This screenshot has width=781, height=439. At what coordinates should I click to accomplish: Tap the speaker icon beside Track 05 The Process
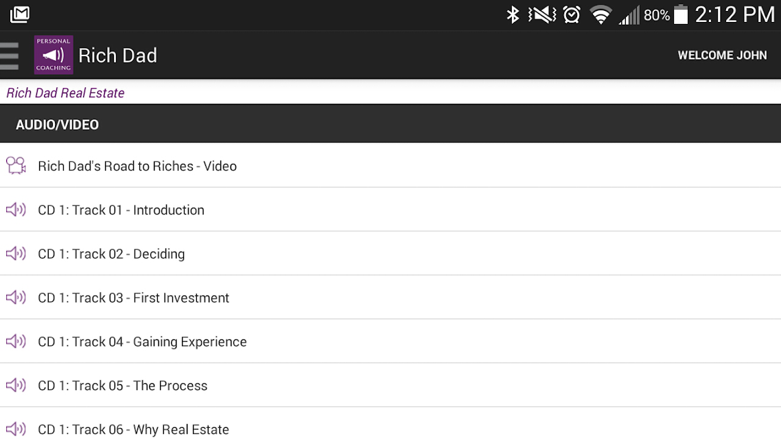(16, 385)
